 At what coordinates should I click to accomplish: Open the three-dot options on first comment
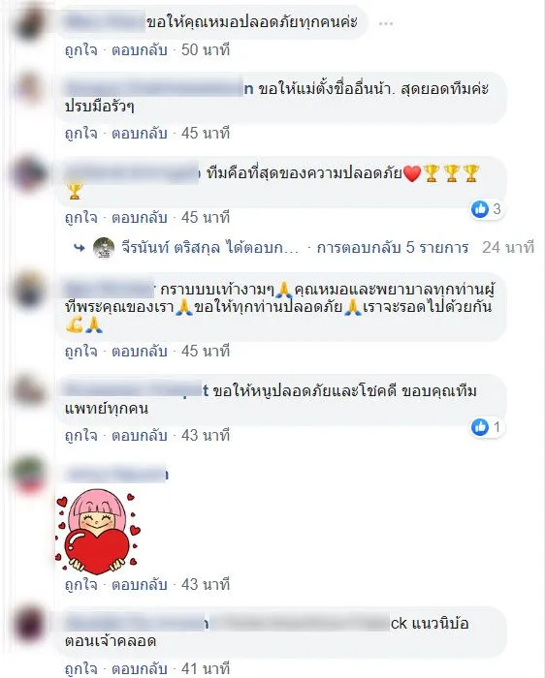(386, 23)
